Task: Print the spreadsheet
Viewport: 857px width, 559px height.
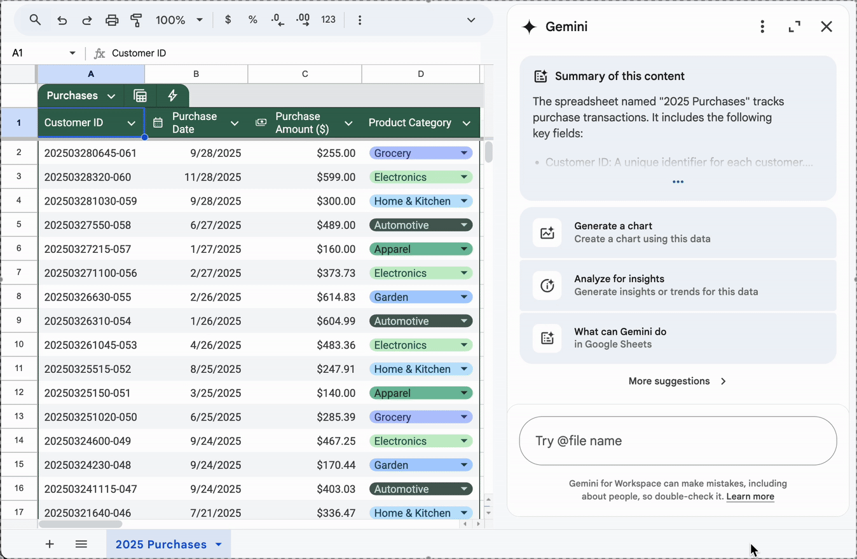Action: tap(112, 20)
